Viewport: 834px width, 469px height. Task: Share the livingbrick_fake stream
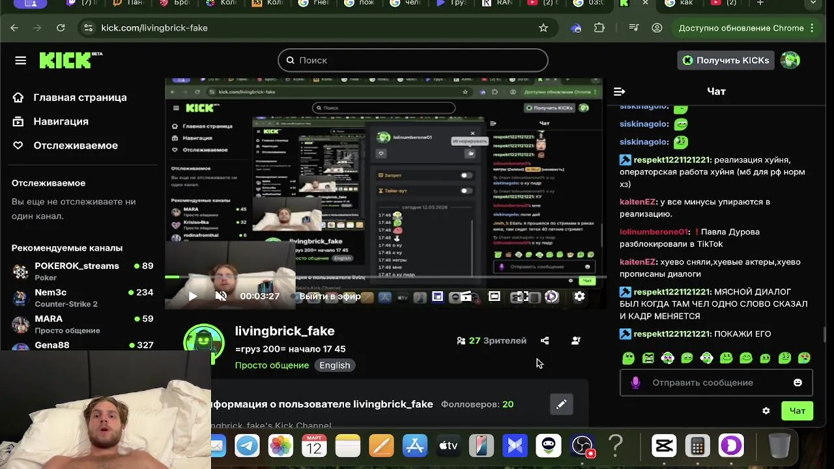545,341
